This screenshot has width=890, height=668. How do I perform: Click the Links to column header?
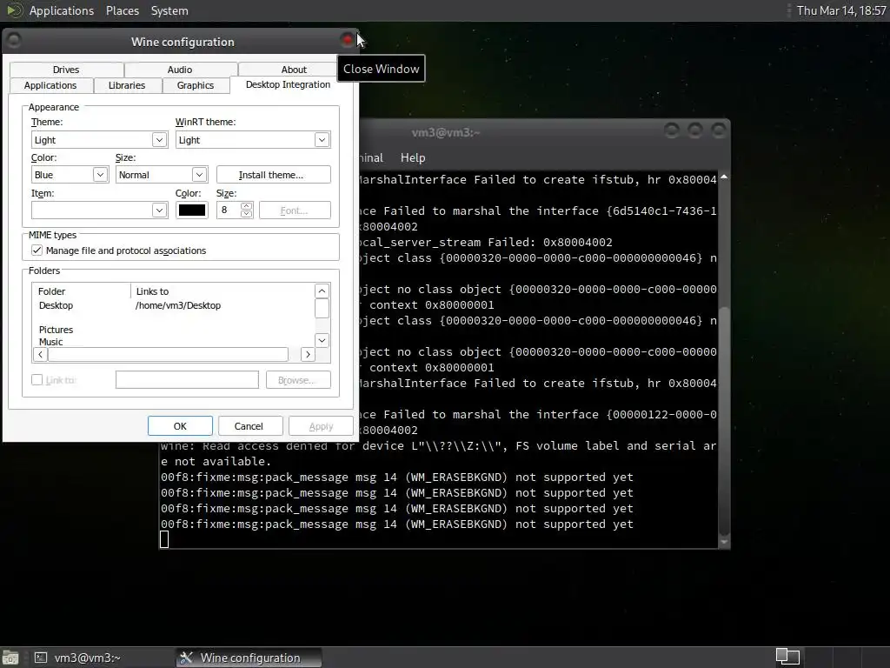tap(222, 291)
